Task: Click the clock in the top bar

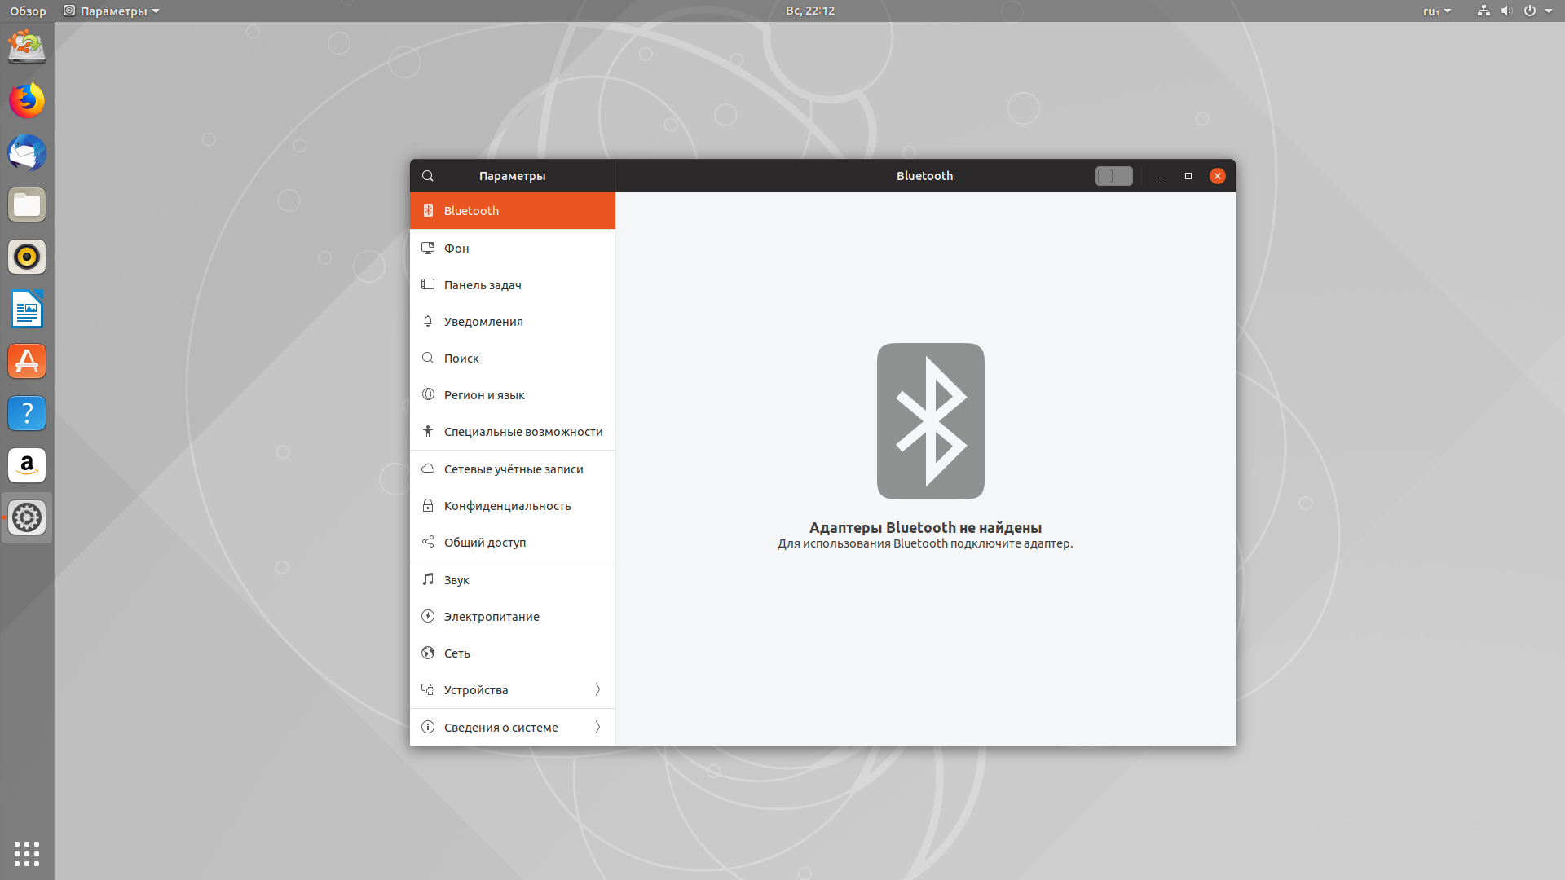Action: (x=809, y=11)
